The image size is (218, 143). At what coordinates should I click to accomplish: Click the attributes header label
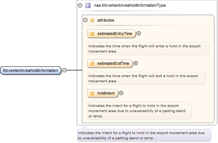pos(106,20)
